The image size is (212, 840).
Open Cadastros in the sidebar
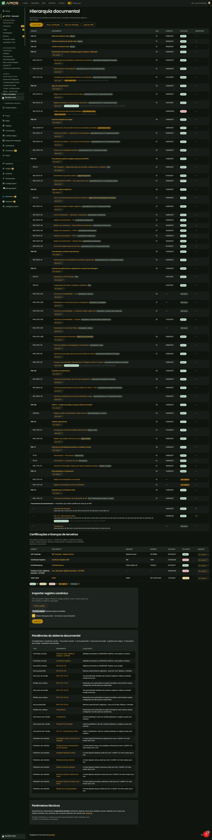pos(7,26)
